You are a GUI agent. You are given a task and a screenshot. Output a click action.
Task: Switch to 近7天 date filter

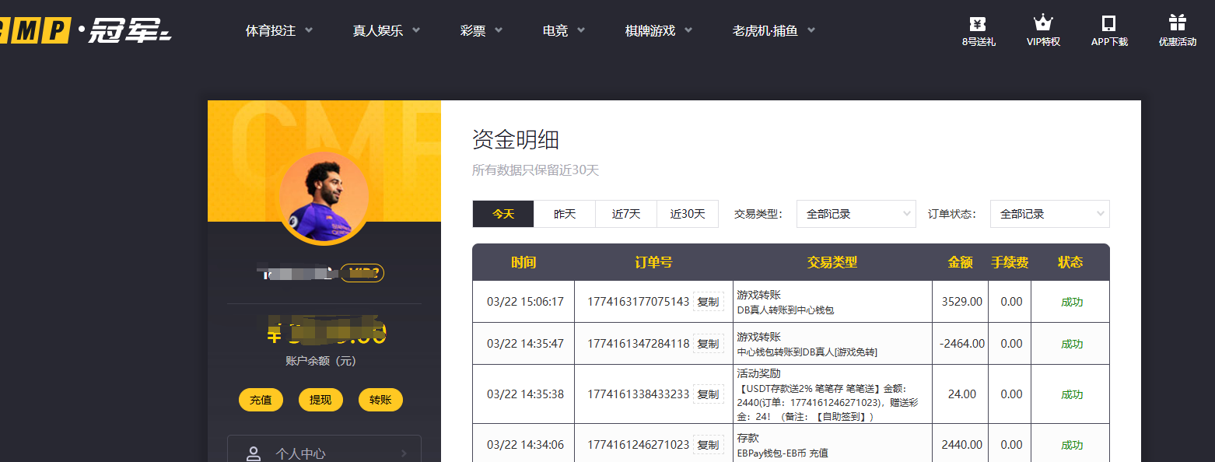pos(626,214)
